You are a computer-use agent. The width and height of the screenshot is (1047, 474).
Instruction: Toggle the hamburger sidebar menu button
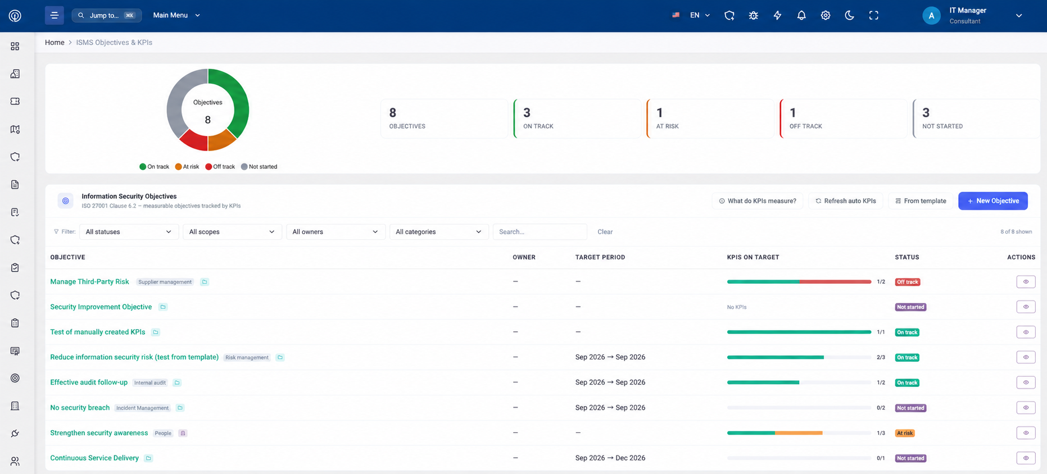[x=55, y=15]
